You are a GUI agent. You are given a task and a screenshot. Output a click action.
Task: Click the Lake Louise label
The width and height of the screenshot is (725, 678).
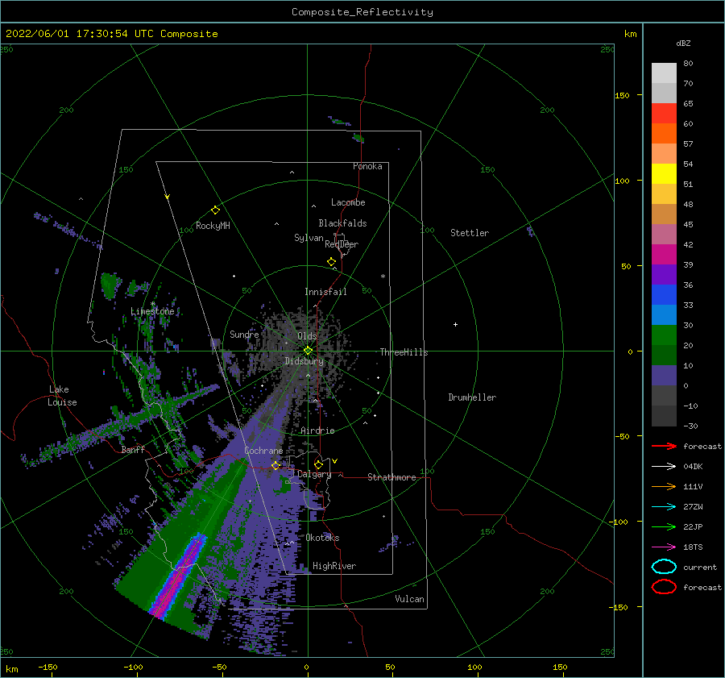[x=62, y=396]
